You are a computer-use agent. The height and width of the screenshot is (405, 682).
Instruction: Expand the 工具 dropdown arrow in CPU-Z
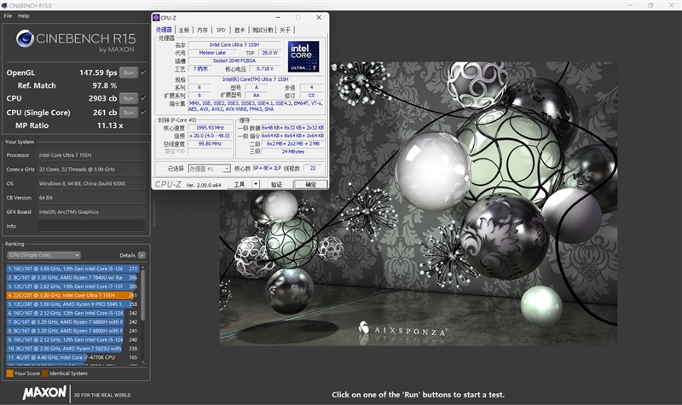coord(254,184)
